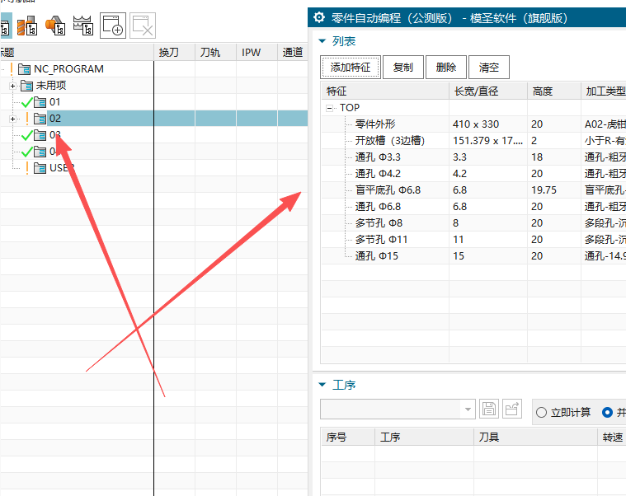
Task: Click the gear icon in dialog title
Action: click(x=319, y=17)
